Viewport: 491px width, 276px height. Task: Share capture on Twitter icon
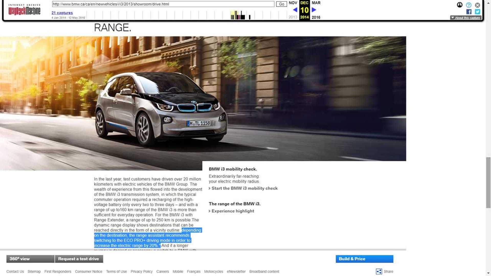[477, 12]
